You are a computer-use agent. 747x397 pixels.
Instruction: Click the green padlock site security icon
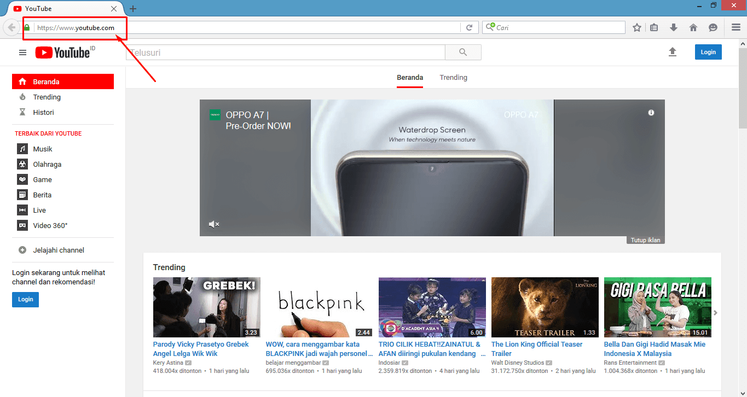tap(27, 27)
